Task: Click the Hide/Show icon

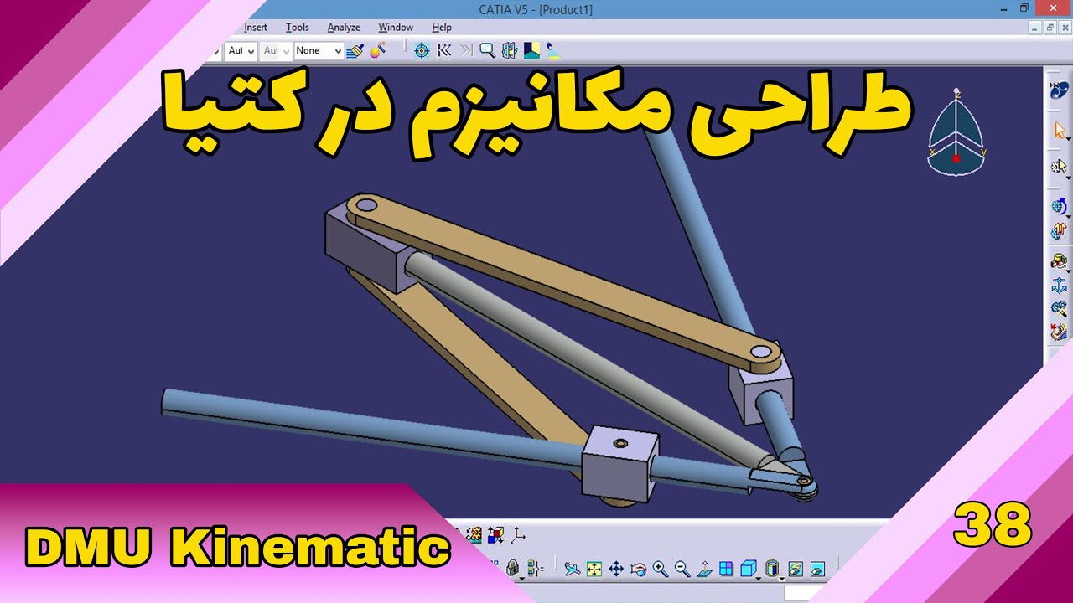Action: click(795, 569)
